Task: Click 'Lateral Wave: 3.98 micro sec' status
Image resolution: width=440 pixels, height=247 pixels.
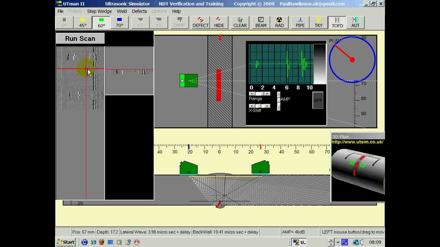Action: tap(155, 232)
